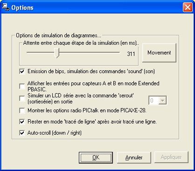Confirm the settings with OK
The image size is (195, 171).
pyautogui.click(x=96, y=157)
